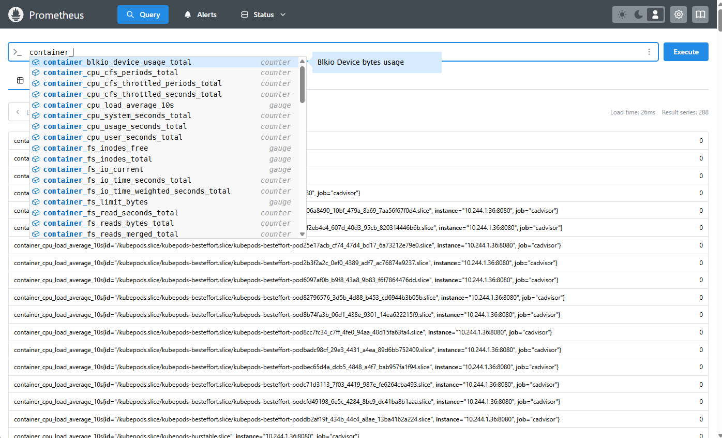Click the autocomplete list scrollbar thumb
The image size is (722, 438).
point(302,84)
